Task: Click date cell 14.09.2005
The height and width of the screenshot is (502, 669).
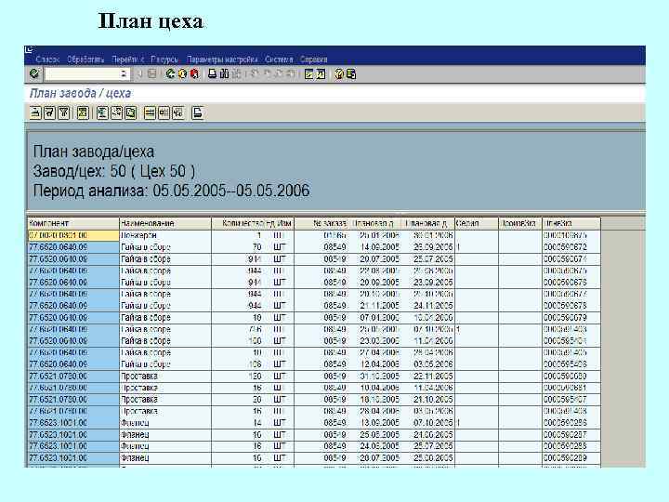Action: 374,247
